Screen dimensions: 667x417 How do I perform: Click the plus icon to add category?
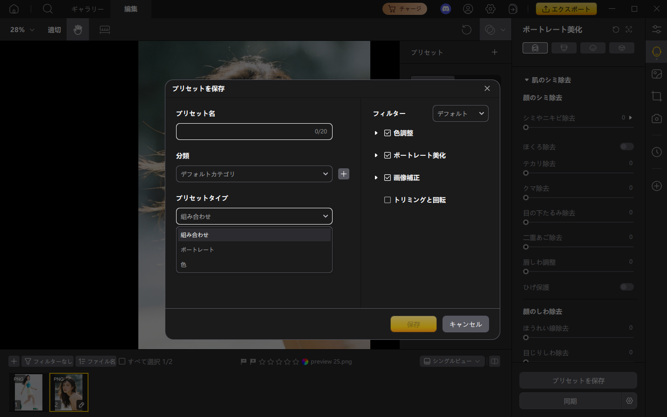(x=344, y=174)
